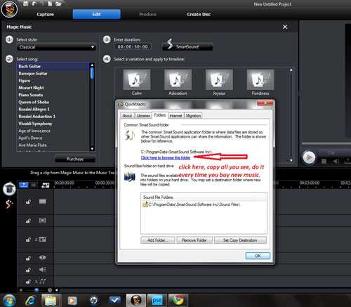
Task: Open project with folder icon in top toolbar
Action: pyautogui.click(x=58, y=4)
